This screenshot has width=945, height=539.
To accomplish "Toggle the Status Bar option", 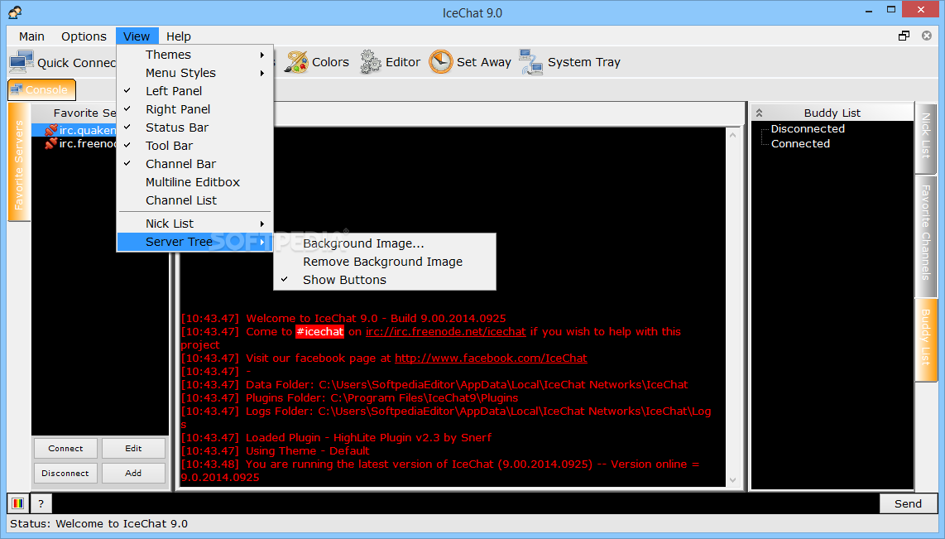I will click(x=194, y=128).
